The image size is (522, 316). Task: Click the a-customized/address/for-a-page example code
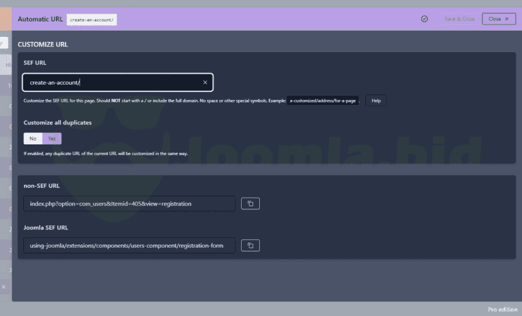322,101
